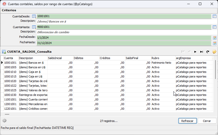The width and height of the screenshot is (218, 135).
Task: Open lookup icon left of CuentaDesde field
Action: (34, 16)
